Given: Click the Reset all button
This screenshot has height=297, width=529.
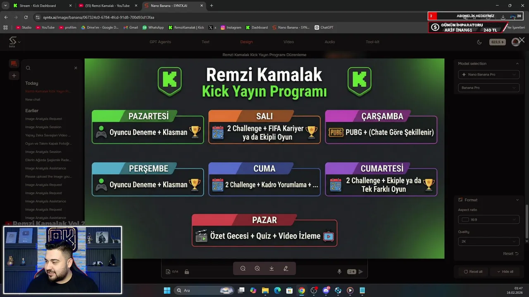Looking at the screenshot, I should 473,271.
